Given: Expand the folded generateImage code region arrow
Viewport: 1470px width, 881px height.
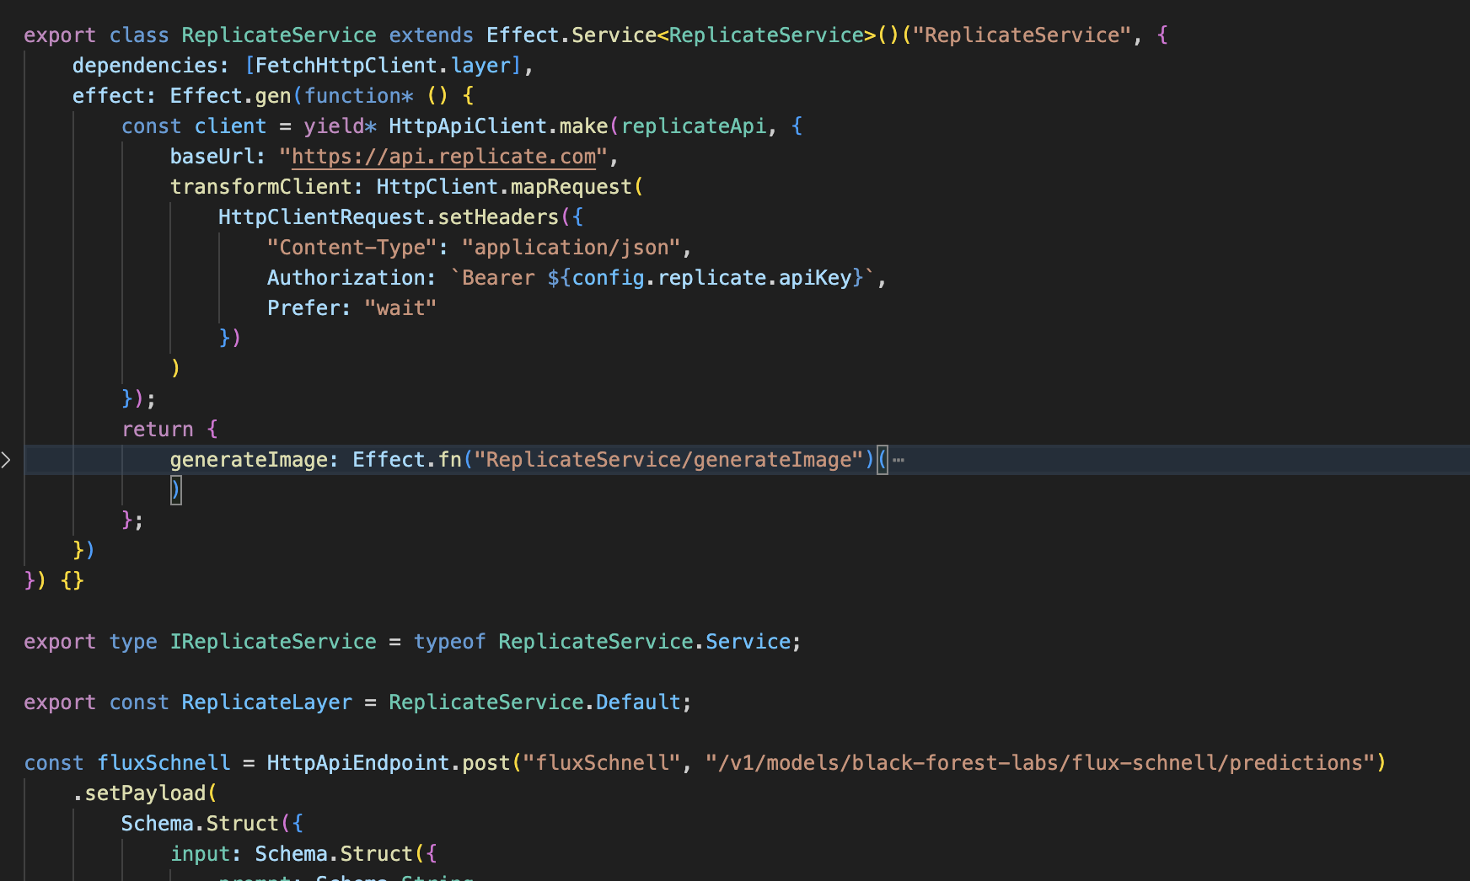Looking at the screenshot, I should [x=6, y=460].
